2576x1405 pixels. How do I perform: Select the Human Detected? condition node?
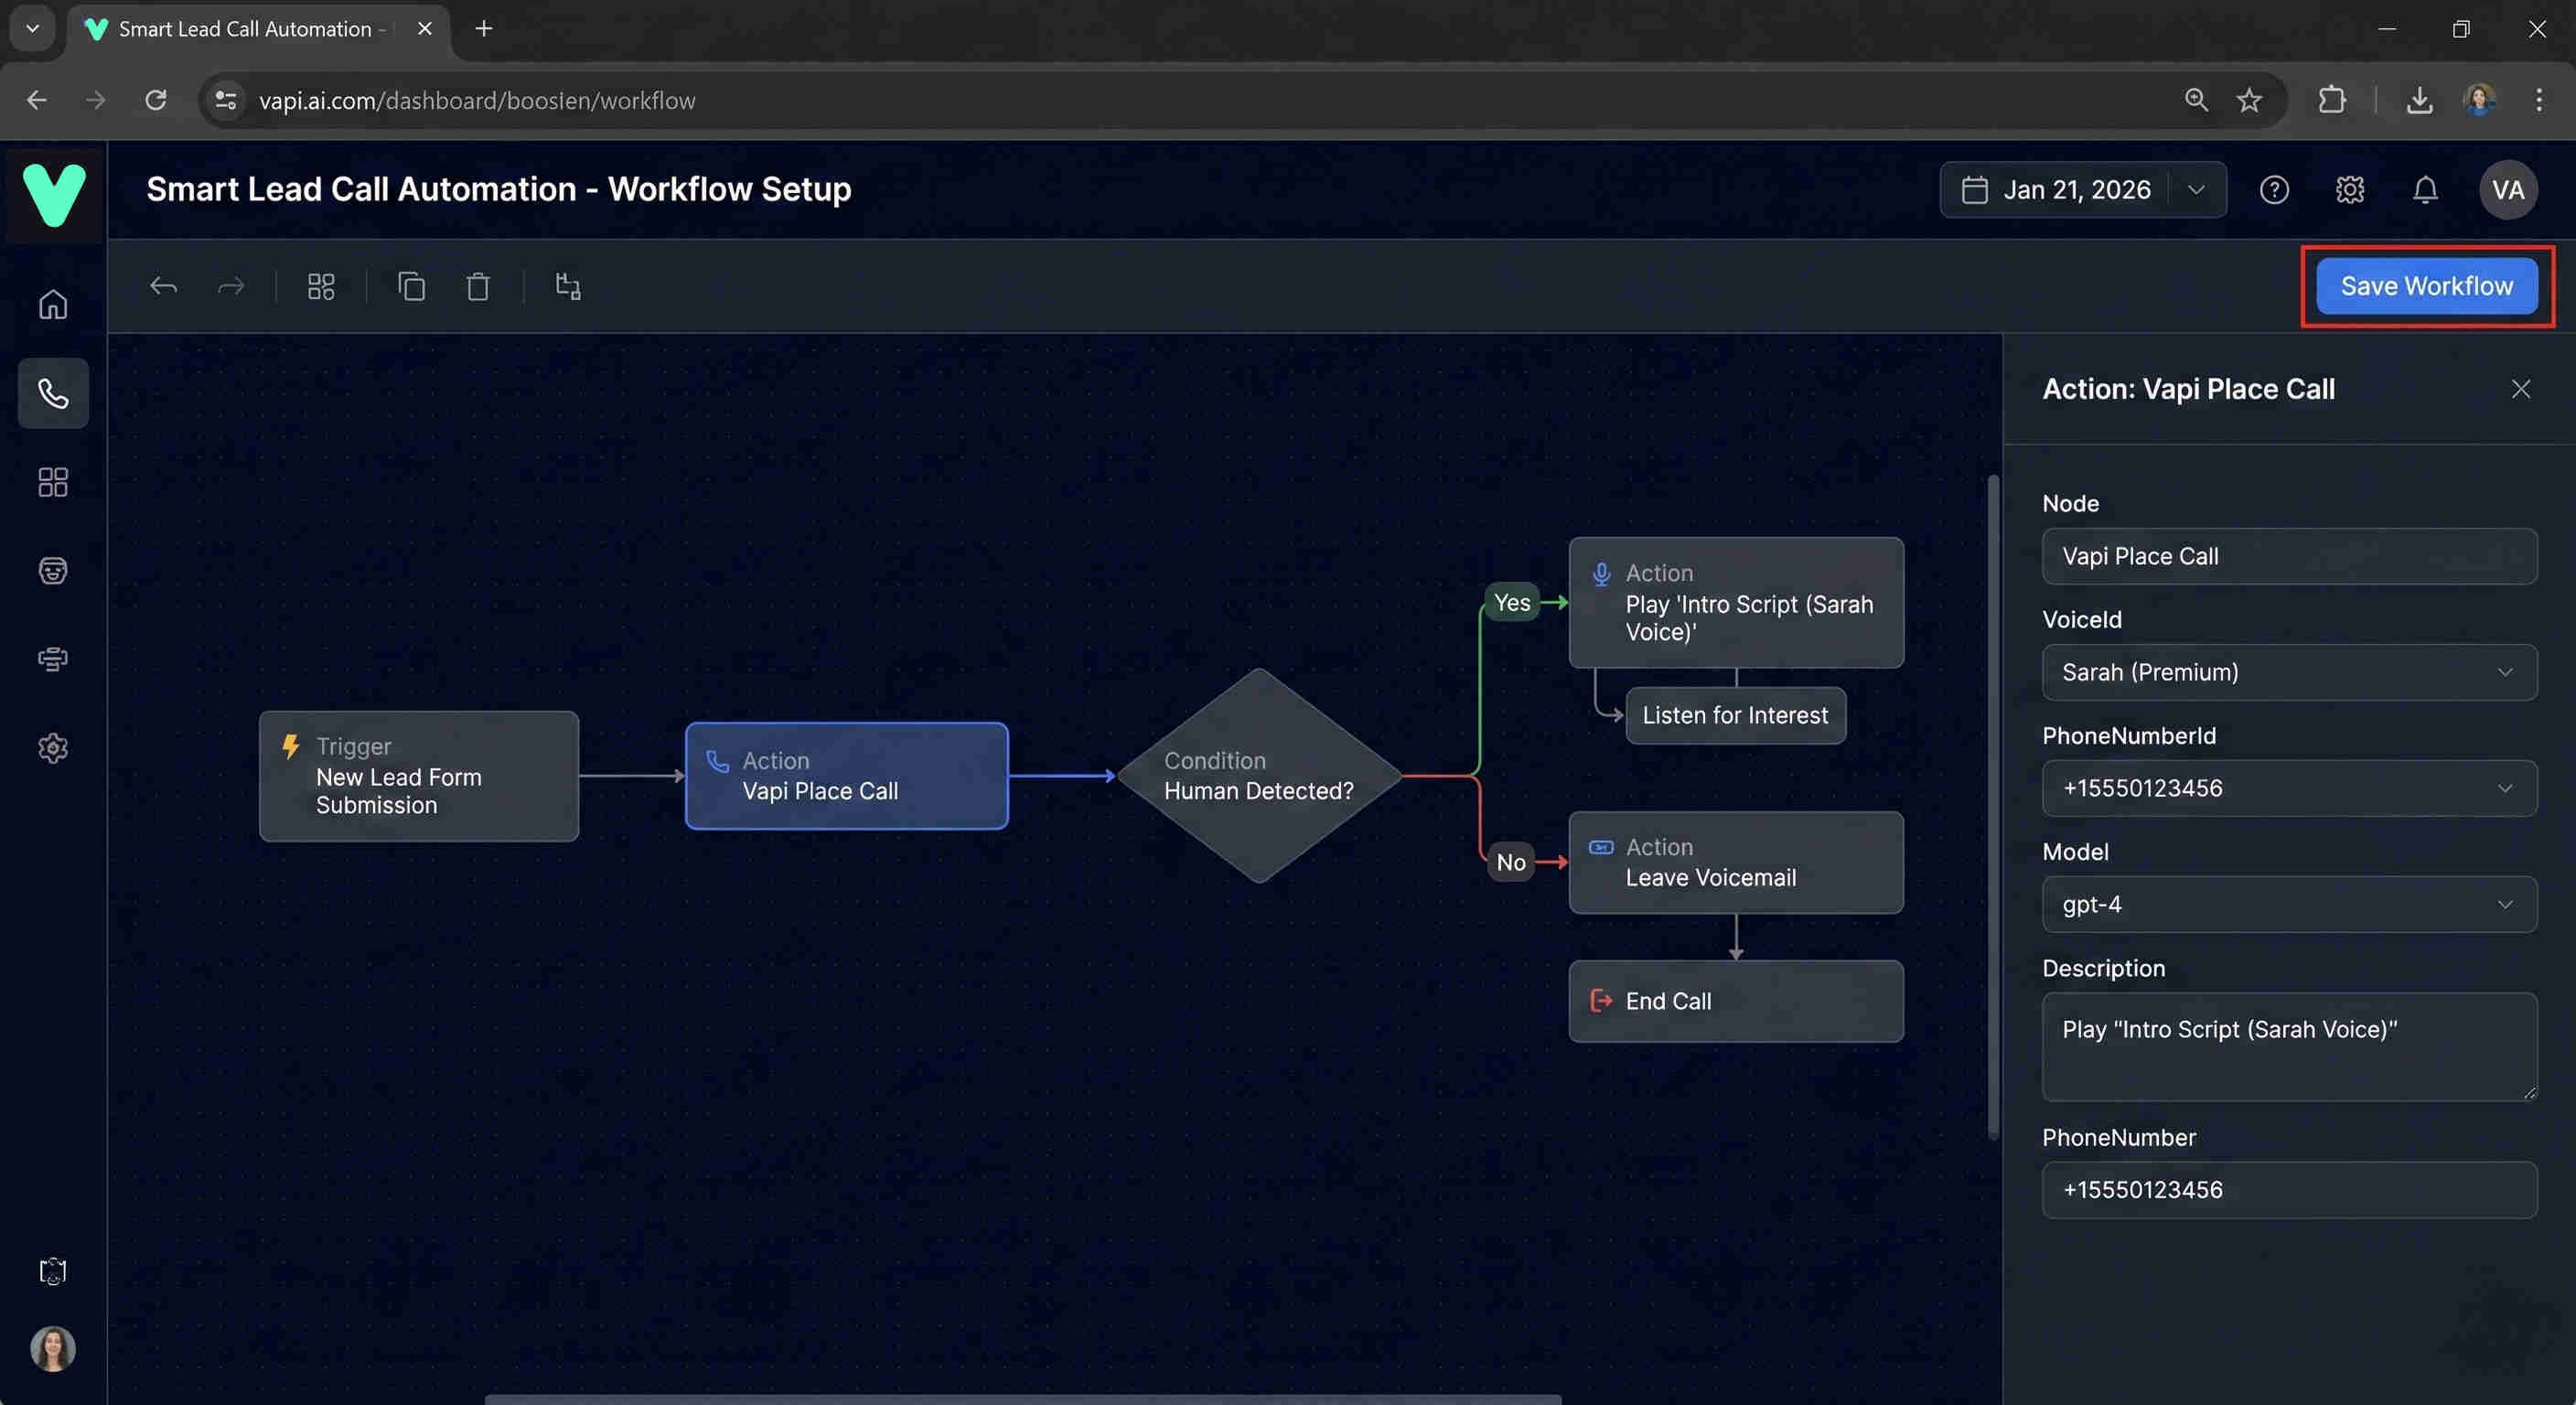click(x=1259, y=776)
